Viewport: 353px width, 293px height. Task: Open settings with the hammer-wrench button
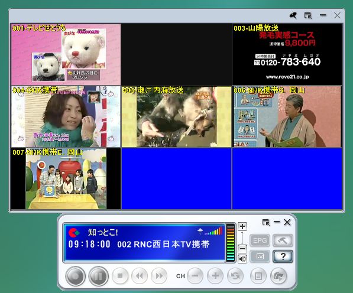[283, 240]
